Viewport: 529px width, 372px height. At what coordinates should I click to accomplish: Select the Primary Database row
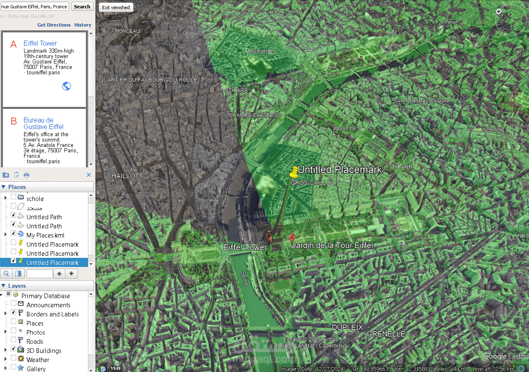click(46, 296)
